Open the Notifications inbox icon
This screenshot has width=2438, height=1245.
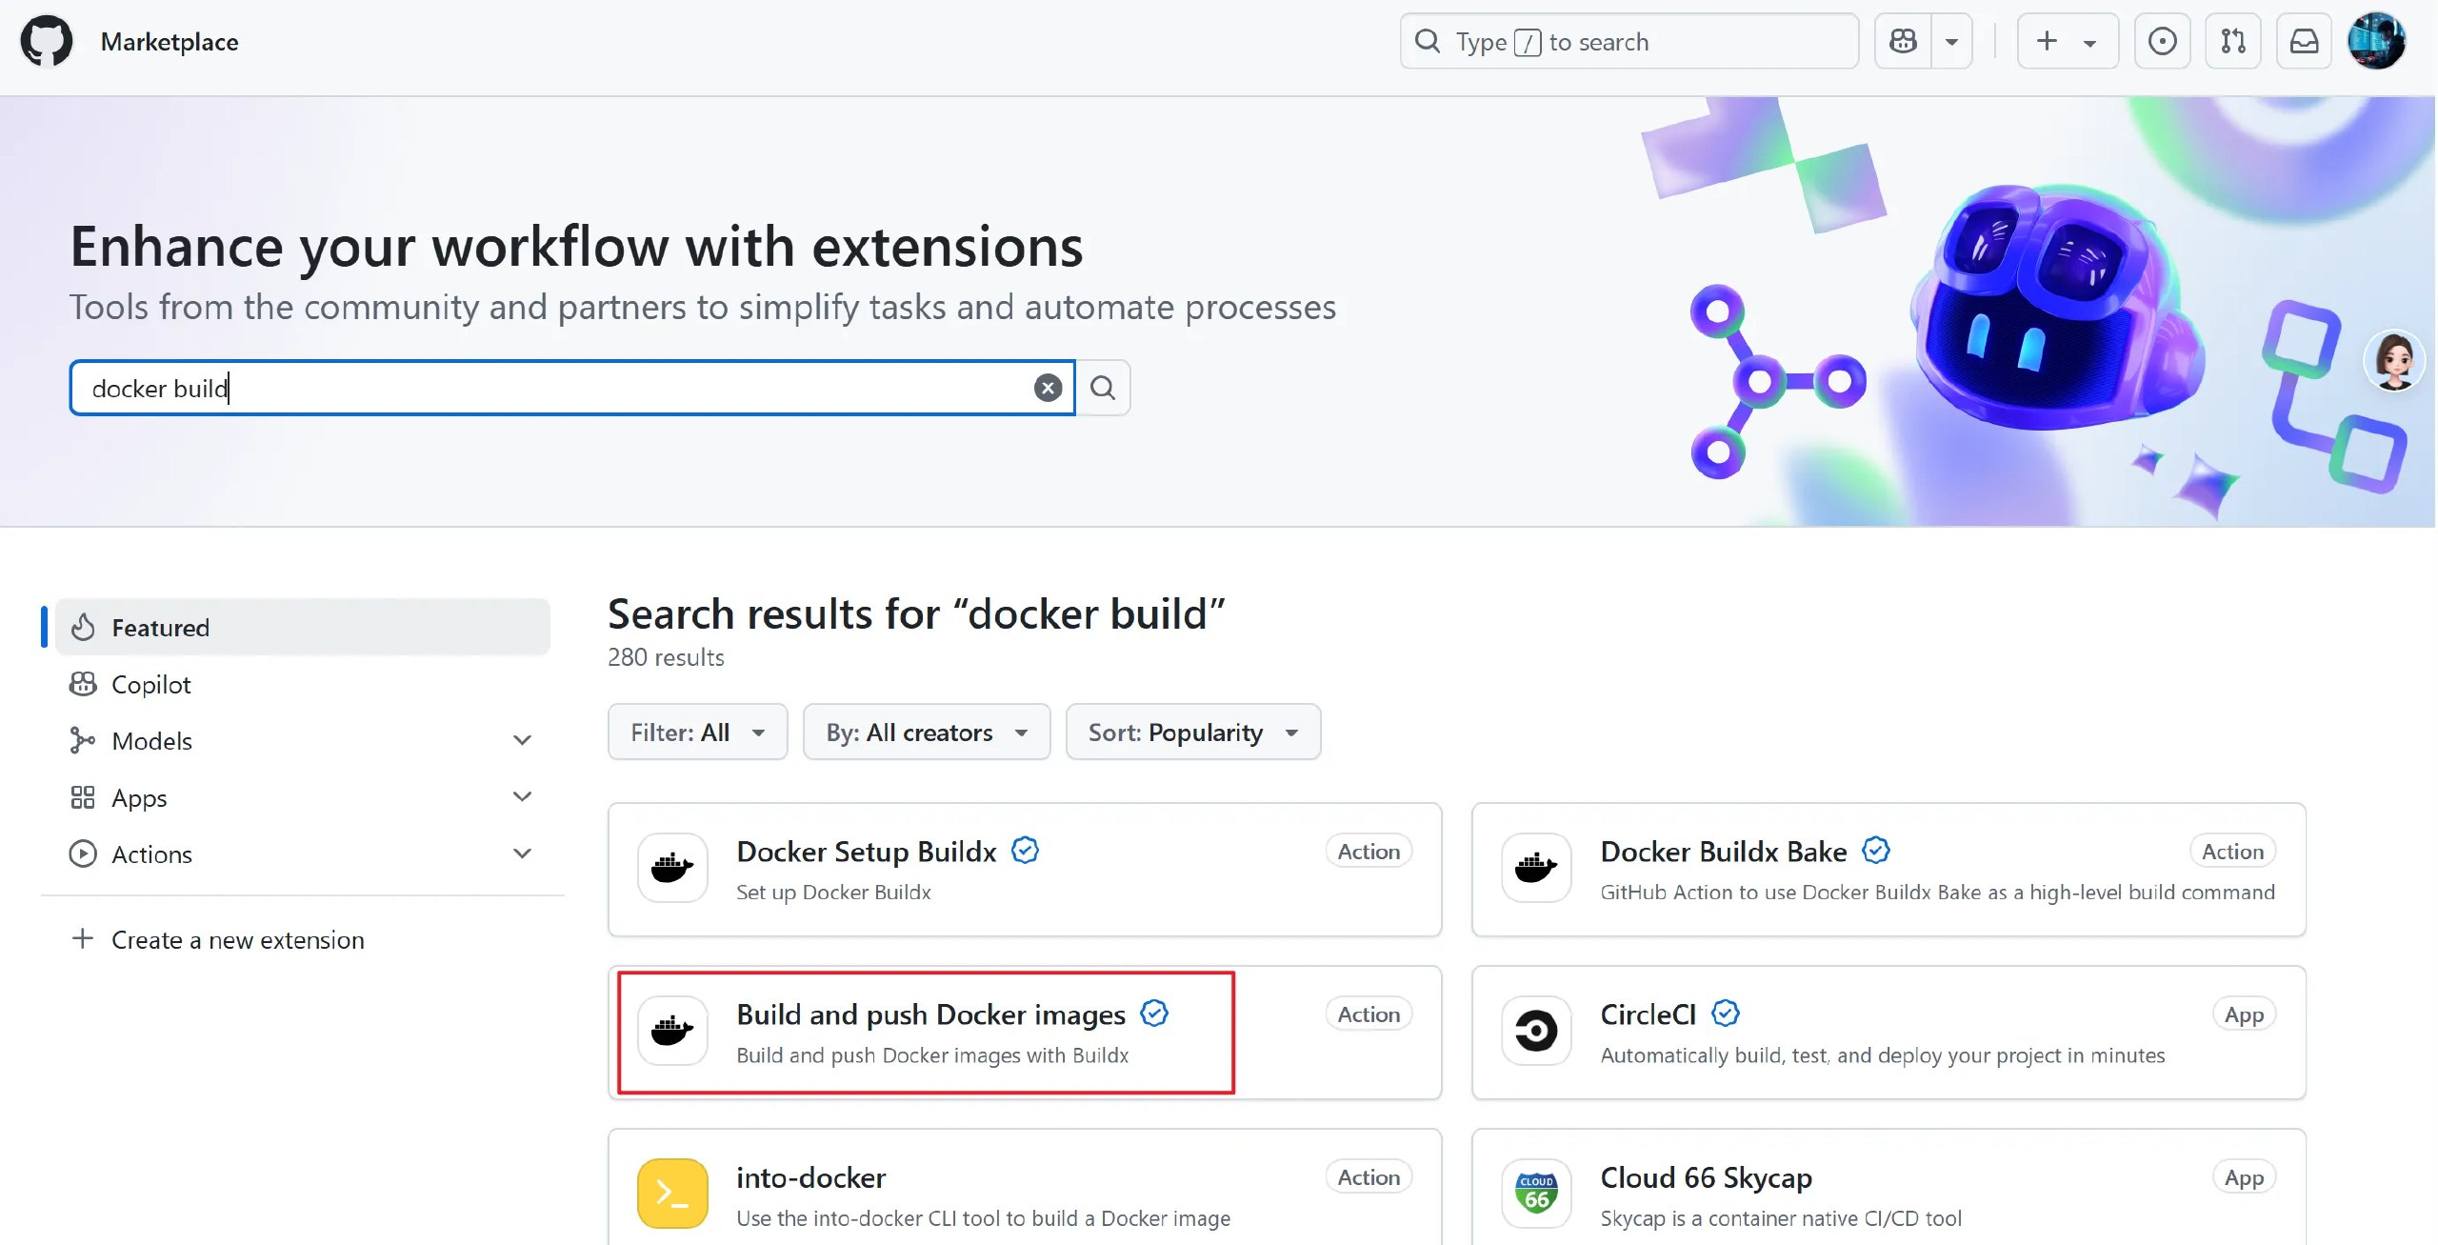coord(2304,42)
